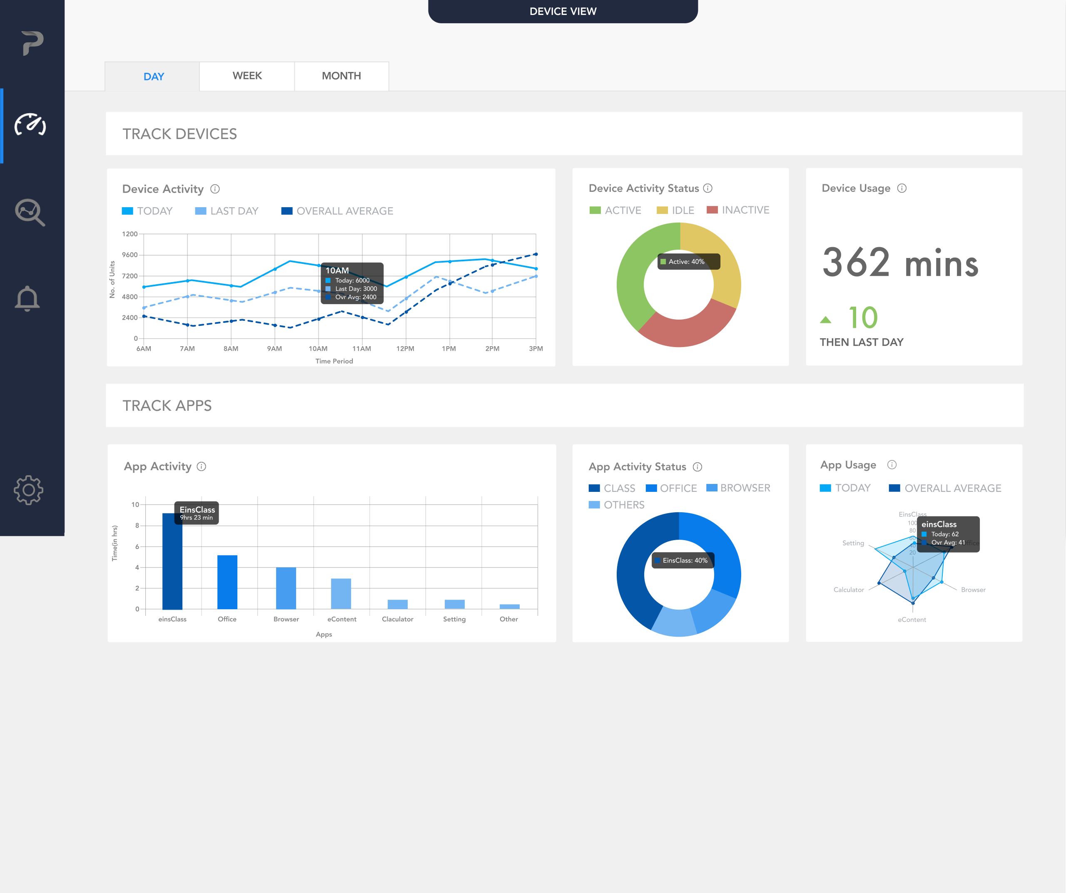Select the DAY tab
Screen dimensions: 1066x893
pos(153,77)
